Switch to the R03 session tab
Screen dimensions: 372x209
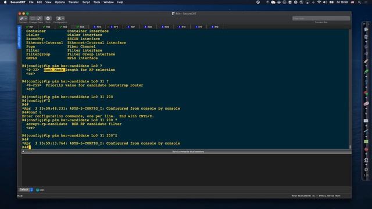click(x=63, y=27)
